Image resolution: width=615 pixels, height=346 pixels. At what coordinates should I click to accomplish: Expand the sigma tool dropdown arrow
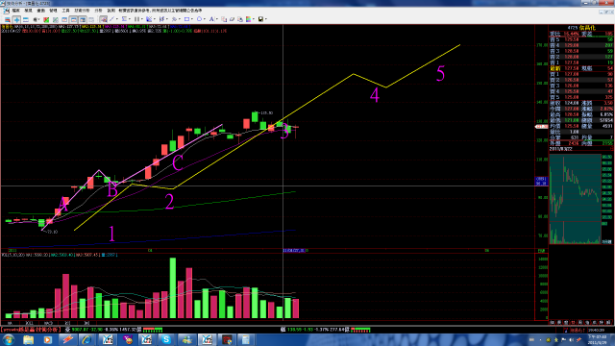tap(130, 19)
